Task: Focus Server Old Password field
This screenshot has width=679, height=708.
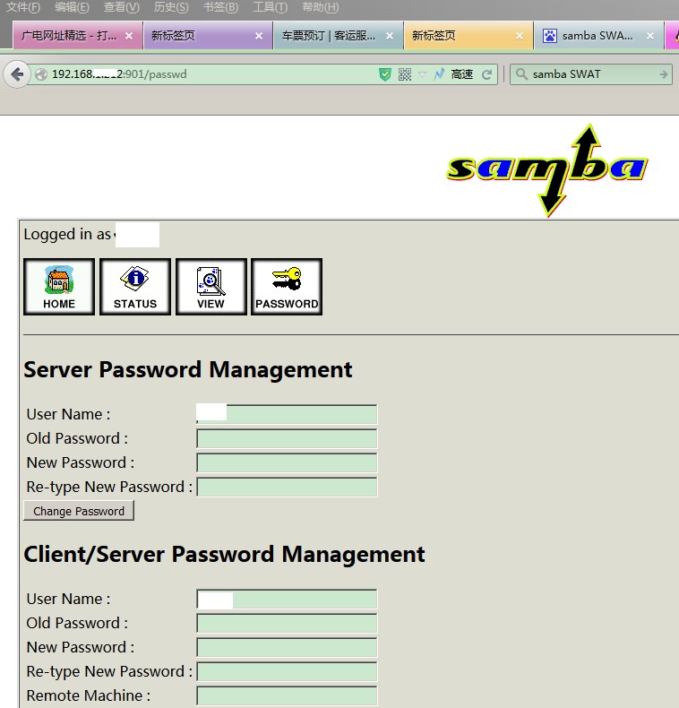Action: click(287, 438)
